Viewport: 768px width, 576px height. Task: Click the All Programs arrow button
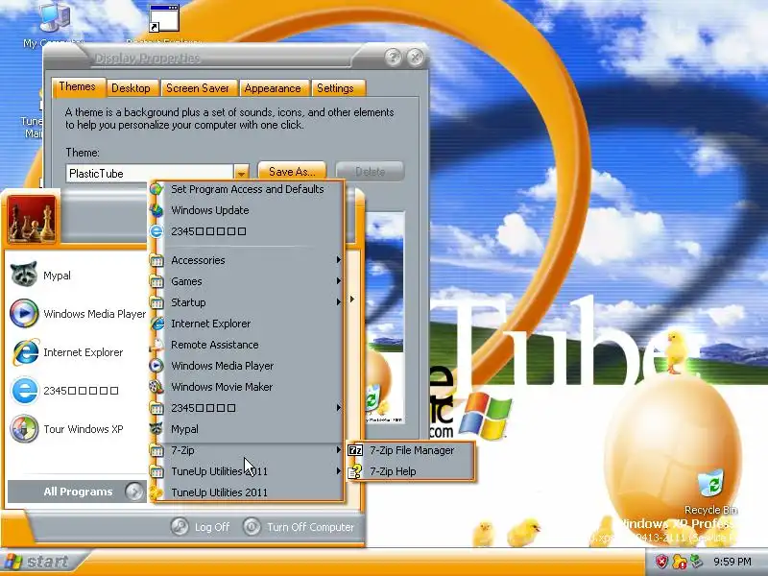pos(133,492)
